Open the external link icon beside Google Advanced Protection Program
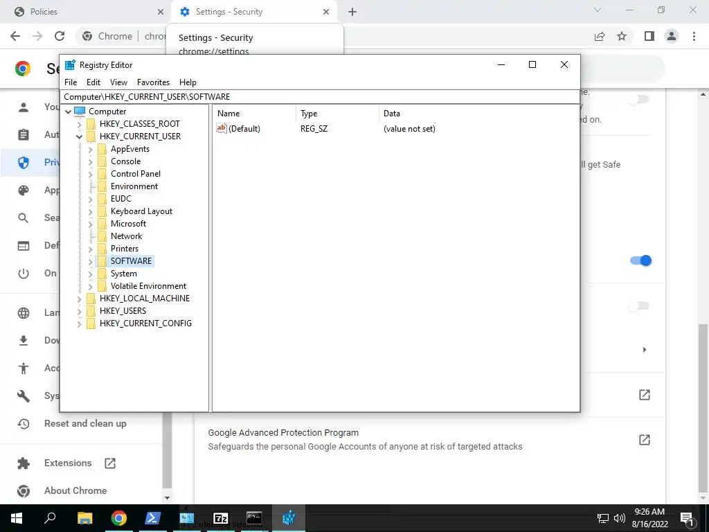 [x=645, y=440]
